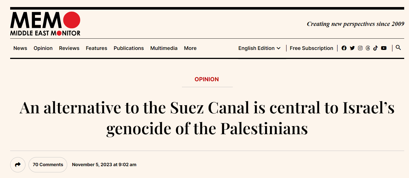Go to the Middle East Monitor logo

[x=45, y=24]
